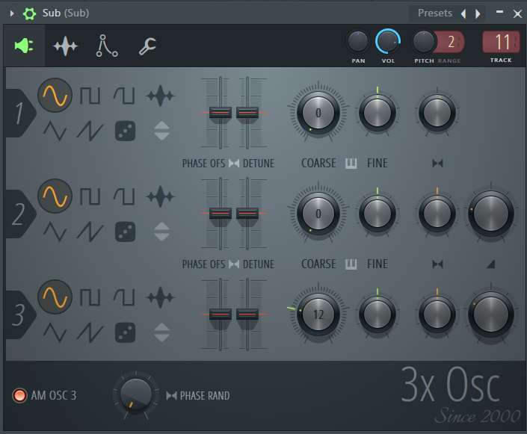Open the miscellaneous functions tab
The image size is (527, 434).
[x=106, y=46]
